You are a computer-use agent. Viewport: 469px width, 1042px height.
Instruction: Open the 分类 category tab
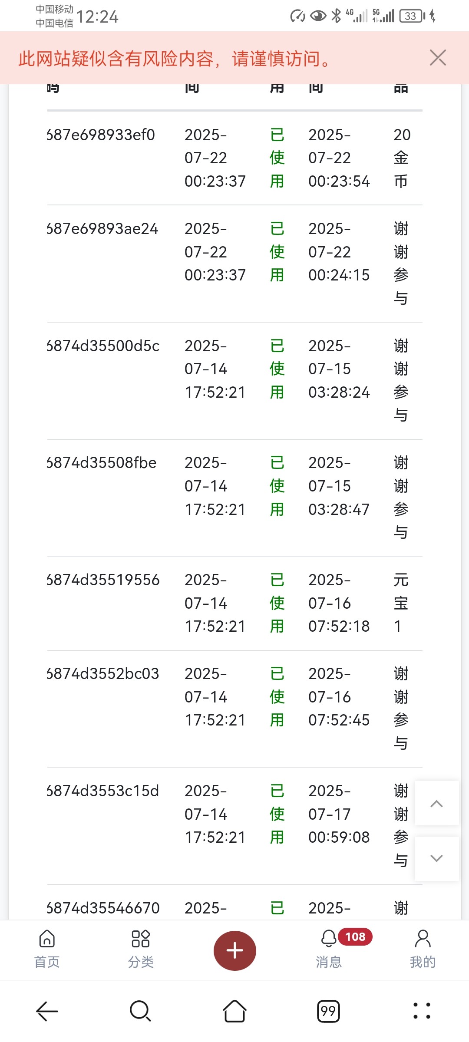point(141,950)
